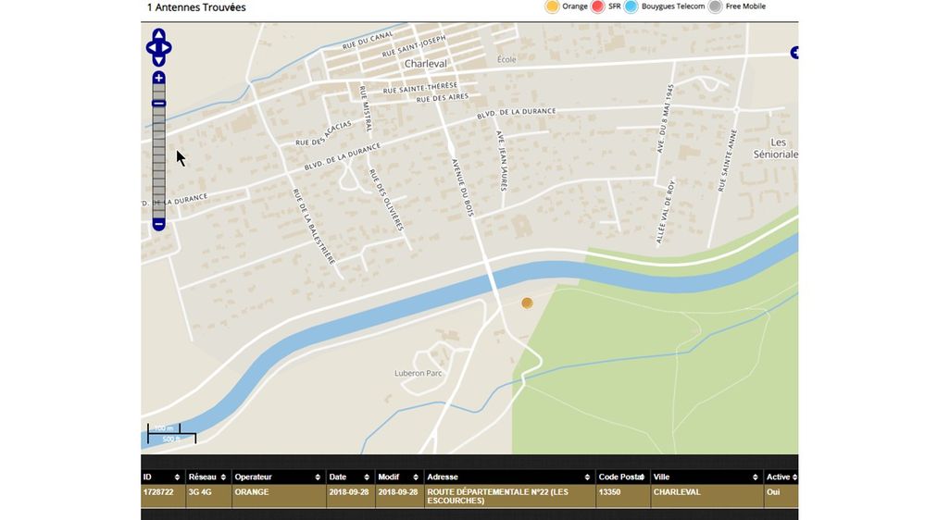Click the 'Oui' active status cell
925x520 pixels.
click(x=781, y=496)
